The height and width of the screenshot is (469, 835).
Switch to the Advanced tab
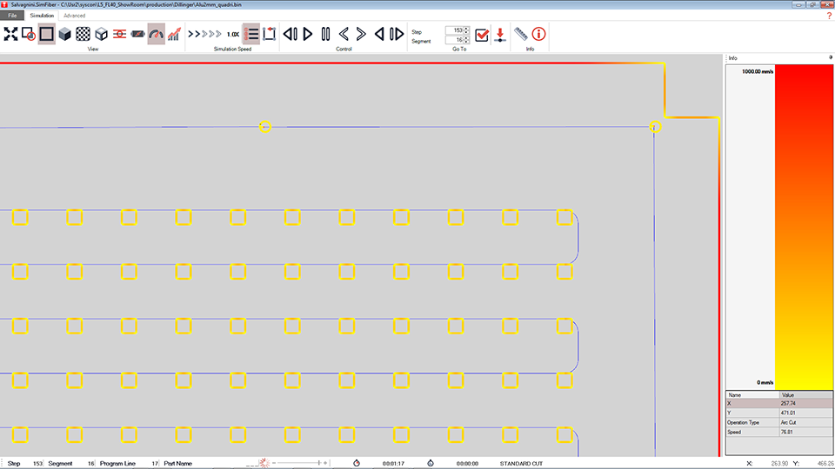[75, 16]
